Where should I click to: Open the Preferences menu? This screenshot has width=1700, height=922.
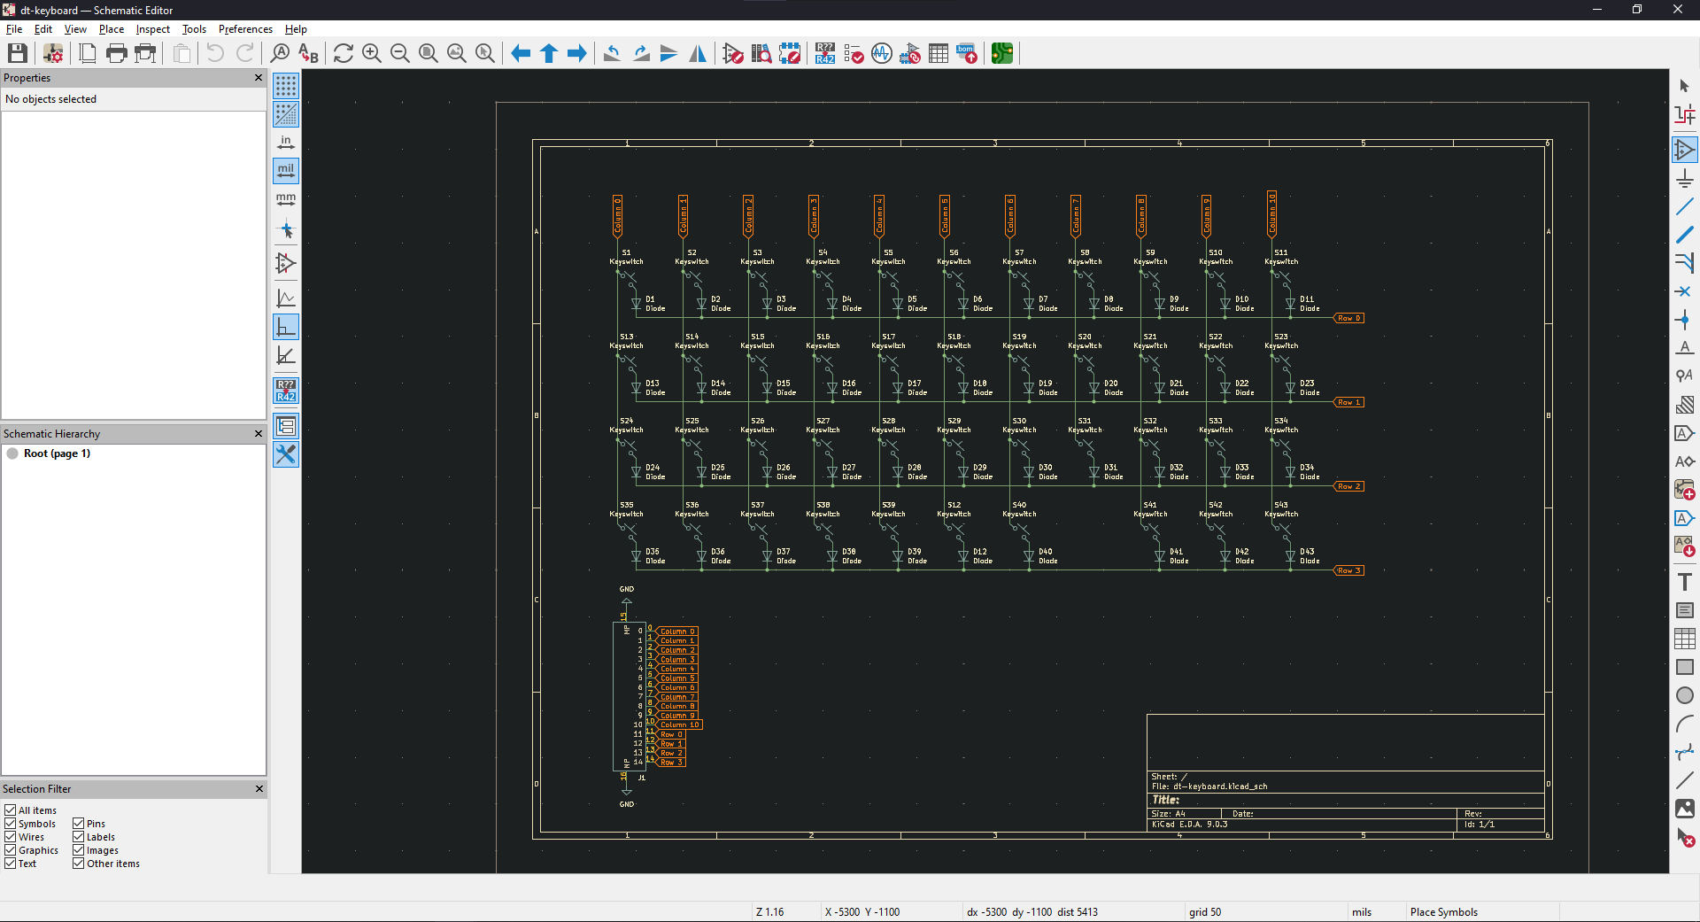(x=245, y=29)
